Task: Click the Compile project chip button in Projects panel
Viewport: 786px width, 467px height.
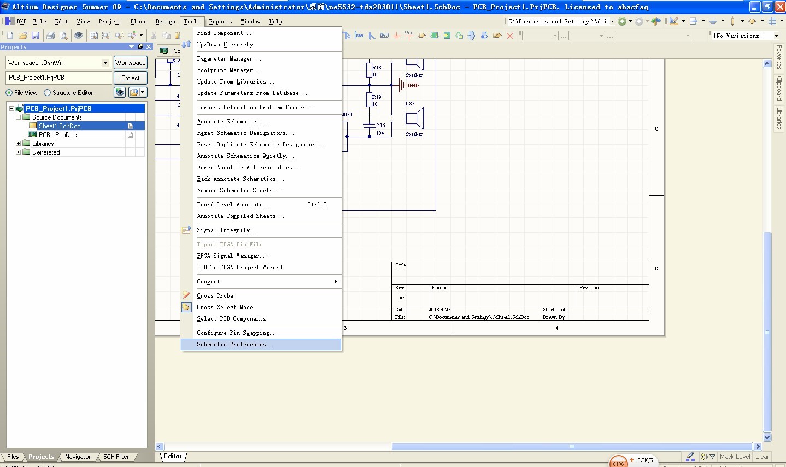Action: pyautogui.click(x=120, y=92)
